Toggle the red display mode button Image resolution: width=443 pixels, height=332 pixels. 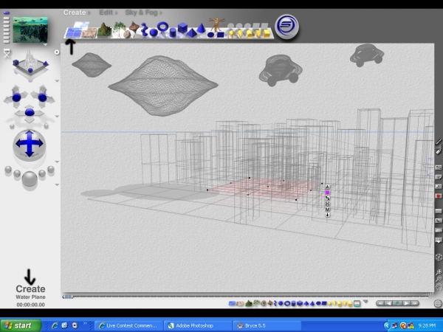click(438, 196)
